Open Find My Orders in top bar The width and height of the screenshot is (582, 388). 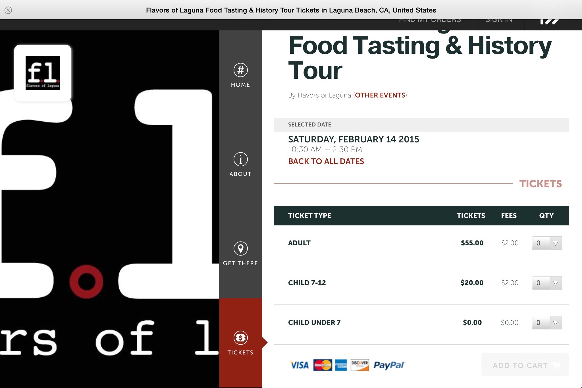click(430, 21)
